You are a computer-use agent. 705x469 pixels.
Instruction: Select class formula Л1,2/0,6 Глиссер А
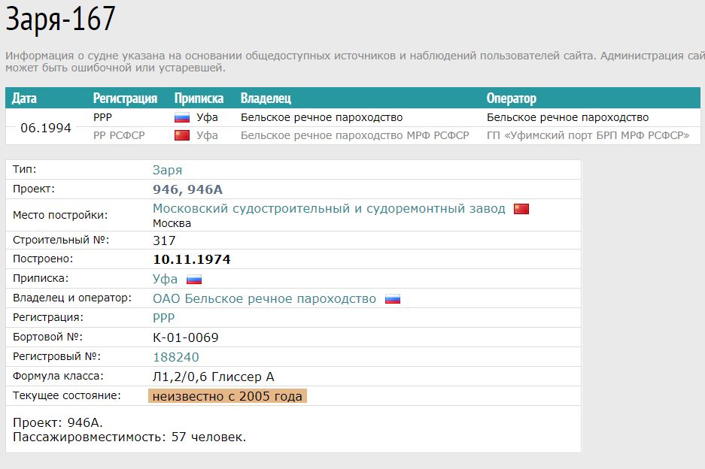pos(213,377)
